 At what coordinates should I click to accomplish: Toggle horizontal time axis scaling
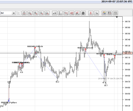(55, 13)
